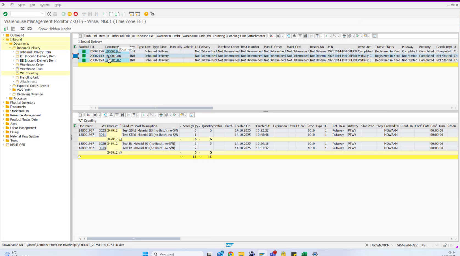This screenshot has width=460, height=256.
Task: Open the Find binoculars icon in the grid toolbar
Action: click(x=306, y=36)
